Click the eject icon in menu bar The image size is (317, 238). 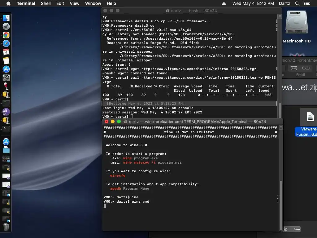coord(224,3)
